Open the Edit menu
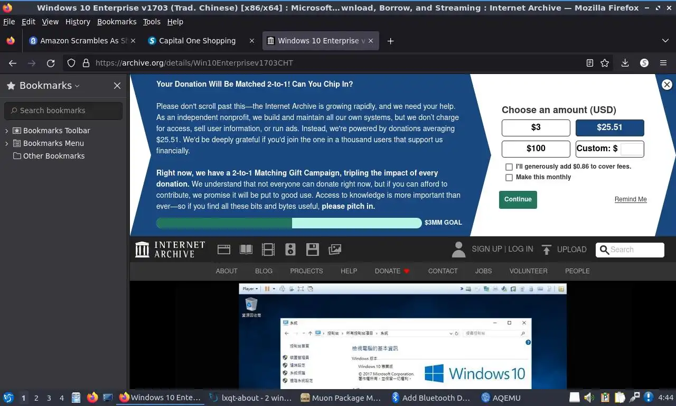Image resolution: width=676 pixels, height=406 pixels. (29, 22)
